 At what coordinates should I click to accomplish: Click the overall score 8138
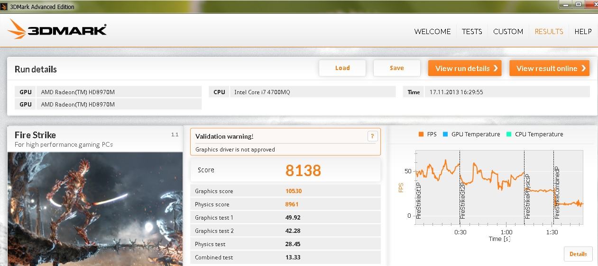point(303,170)
